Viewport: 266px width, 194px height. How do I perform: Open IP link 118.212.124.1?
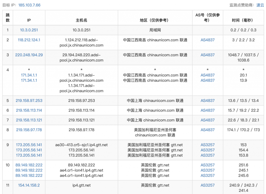click(x=29, y=40)
